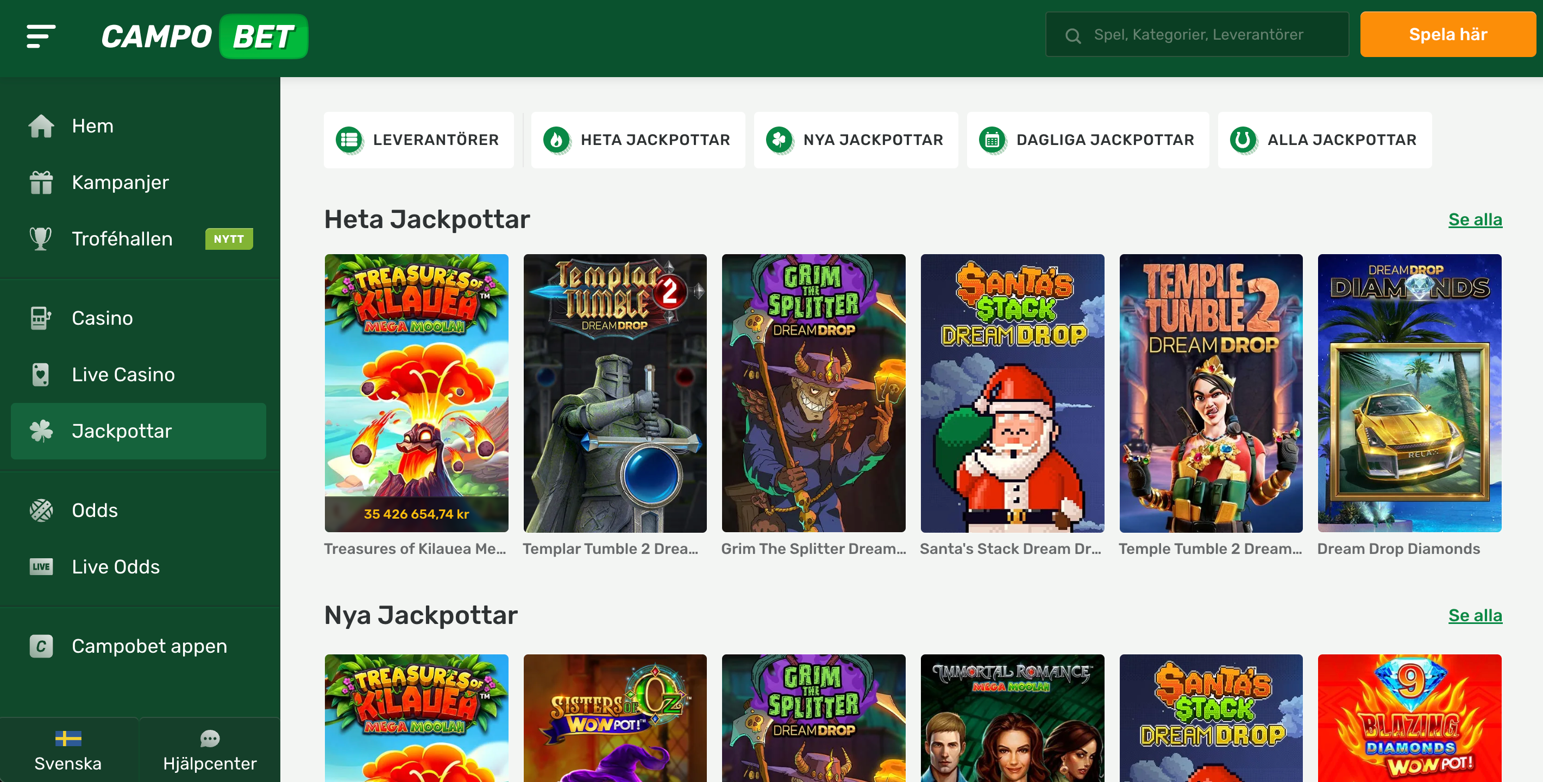Screen dimensions: 1543x782
Task: Open Live Casino card icon
Action: tap(41, 374)
